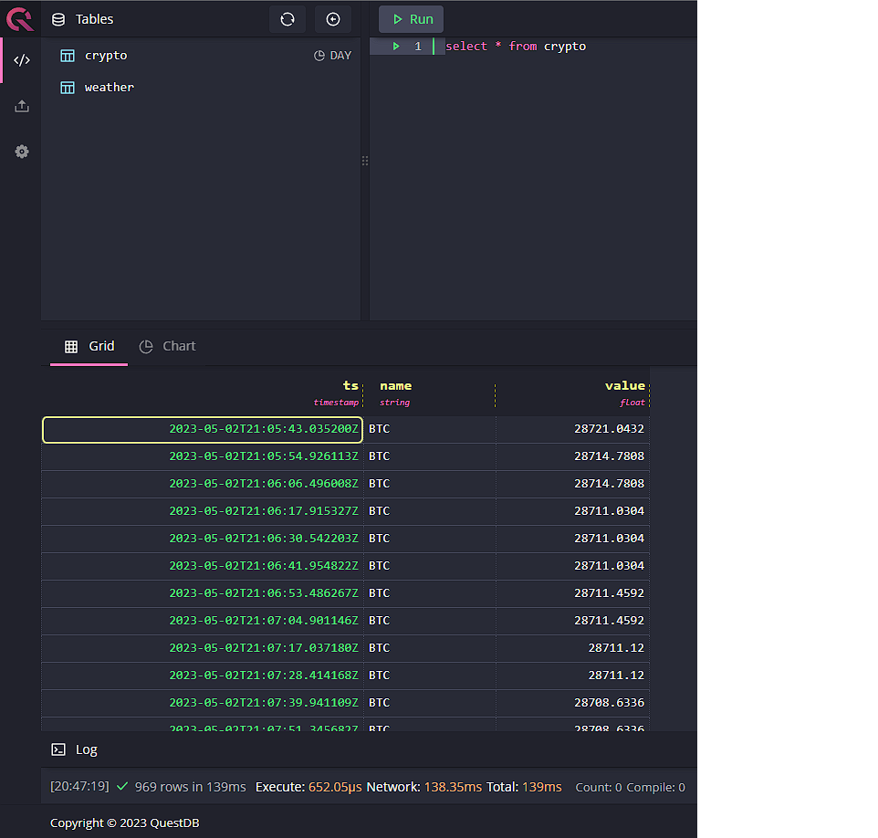Click the log timestamp [20:47:19]
Screen dimensions: 878x838
pos(79,787)
